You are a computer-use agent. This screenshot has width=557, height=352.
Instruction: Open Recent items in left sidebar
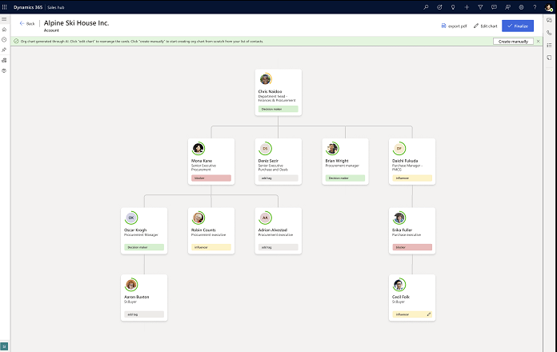(x=5, y=39)
